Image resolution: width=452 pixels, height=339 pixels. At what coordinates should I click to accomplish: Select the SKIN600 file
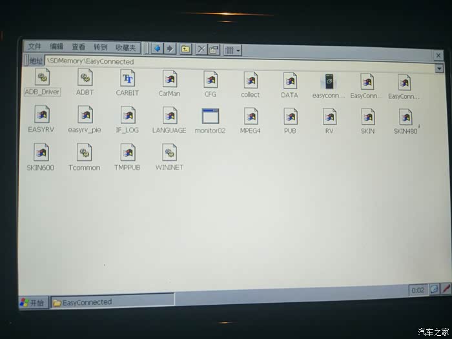click(x=41, y=157)
